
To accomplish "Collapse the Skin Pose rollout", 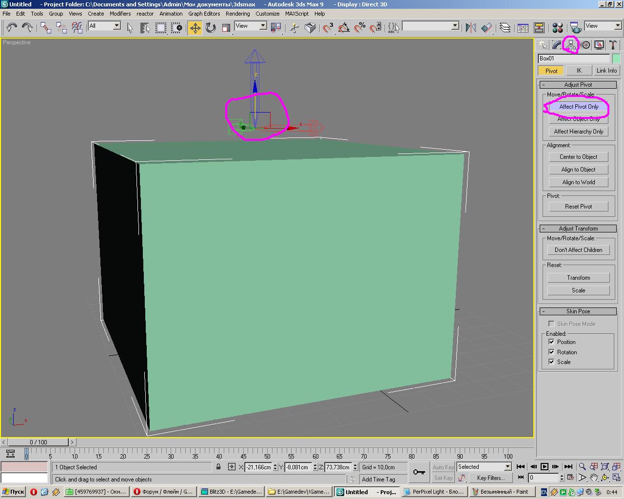I will [578, 311].
